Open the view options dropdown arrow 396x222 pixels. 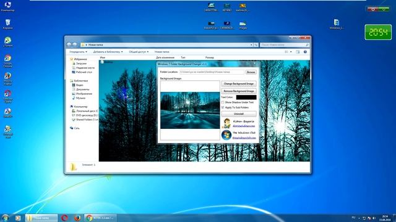291,52
